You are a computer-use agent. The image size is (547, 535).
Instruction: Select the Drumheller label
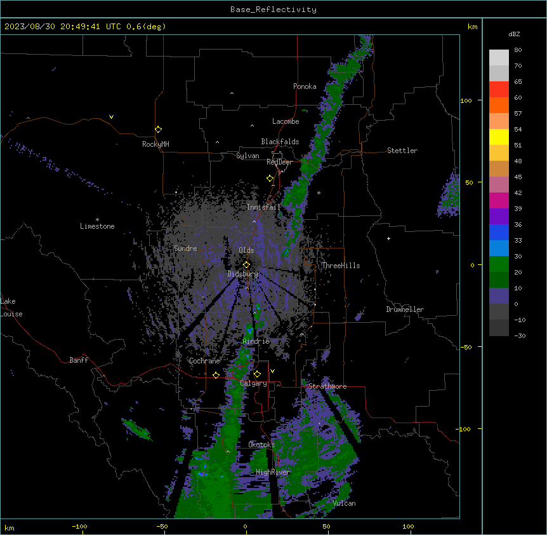(x=405, y=309)
